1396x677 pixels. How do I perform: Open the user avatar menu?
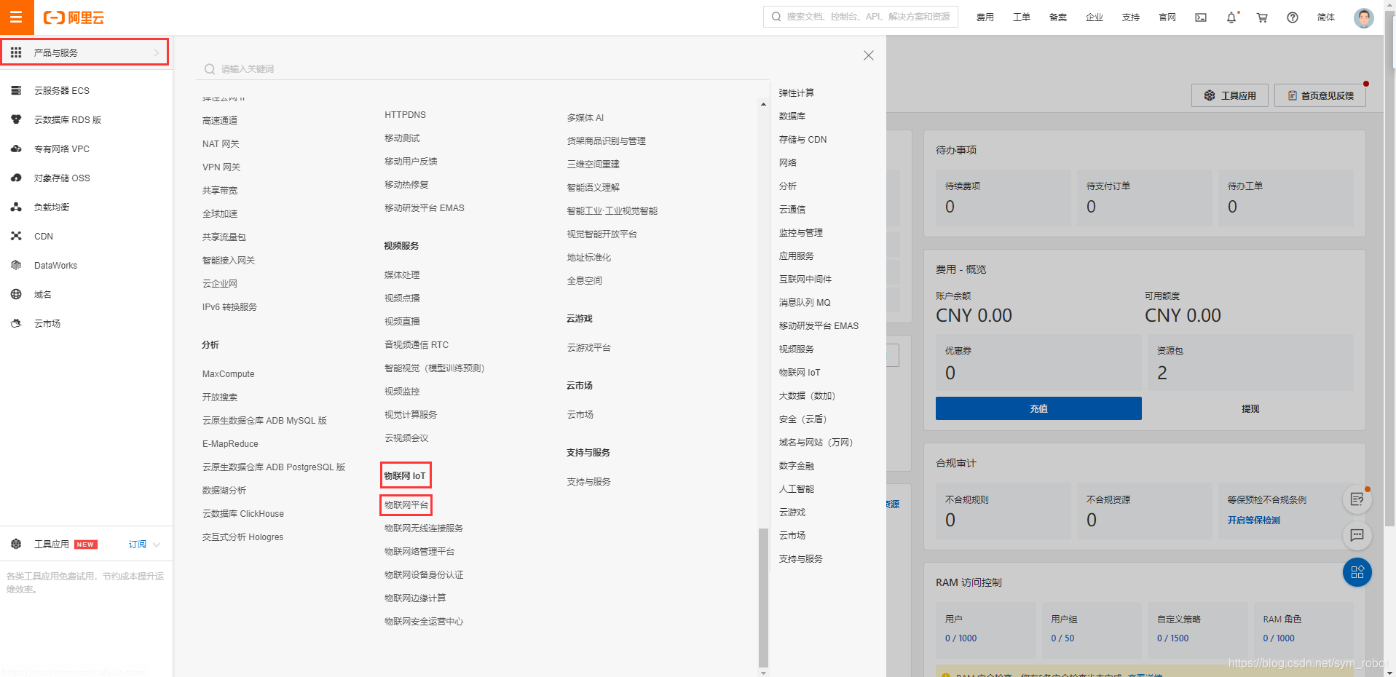click(1363, 17)
